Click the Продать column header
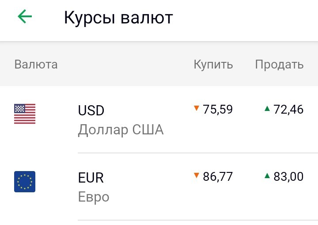Viewport: 318px width, 225px height. click(x=279, y=65)
